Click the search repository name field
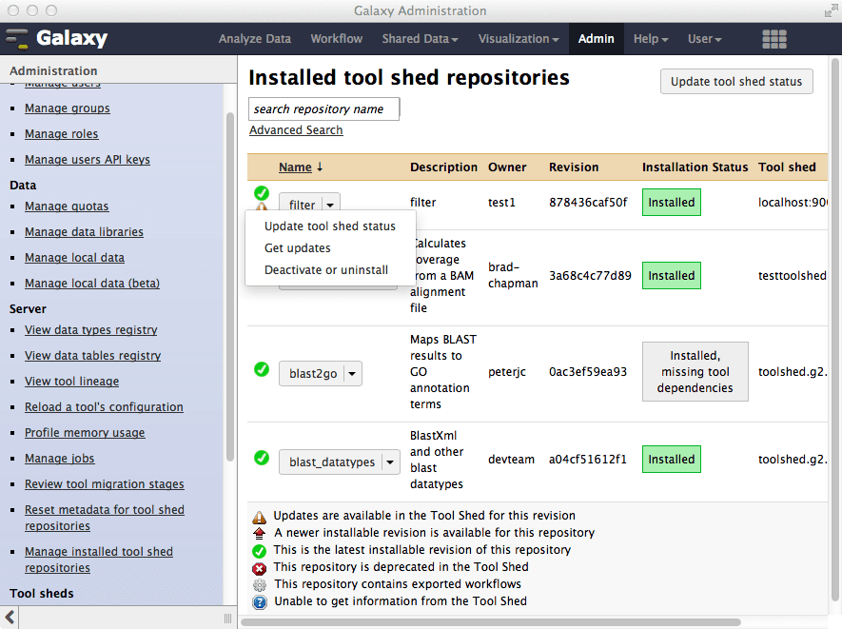This screenshot has width=842, height=629. click(x=323, y=109)
